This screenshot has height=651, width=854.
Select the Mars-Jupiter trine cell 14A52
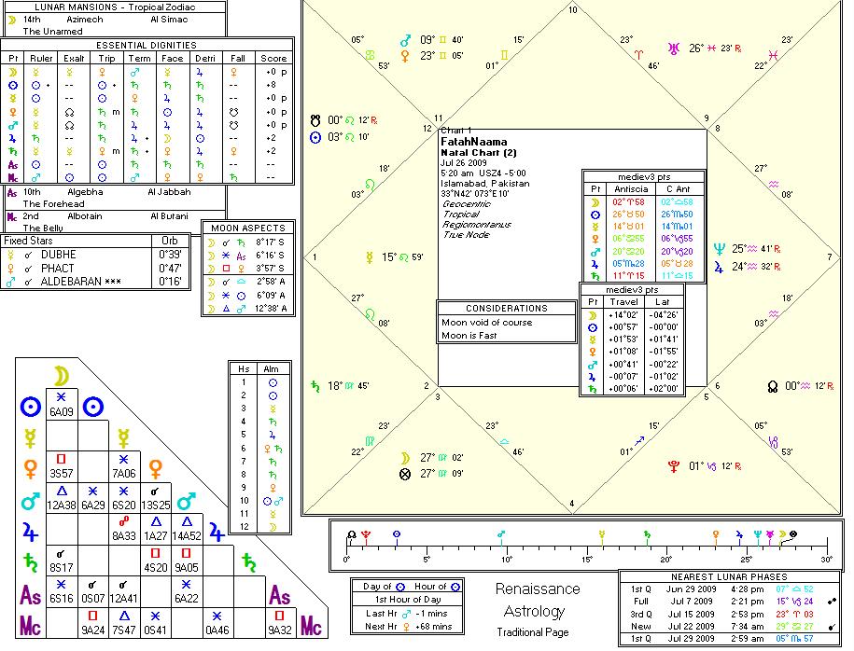pos(187,529)
